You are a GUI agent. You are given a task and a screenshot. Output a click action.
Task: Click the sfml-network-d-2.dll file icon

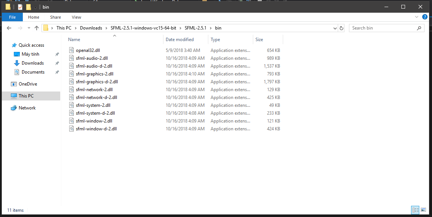point(71,97)
